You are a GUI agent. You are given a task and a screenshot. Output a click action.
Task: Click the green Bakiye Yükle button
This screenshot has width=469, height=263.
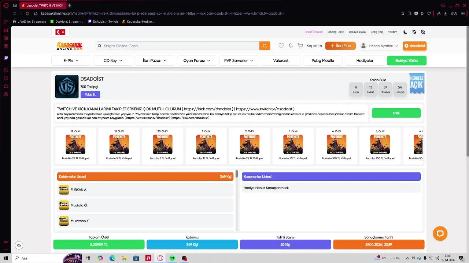click(x=407, y=61)
